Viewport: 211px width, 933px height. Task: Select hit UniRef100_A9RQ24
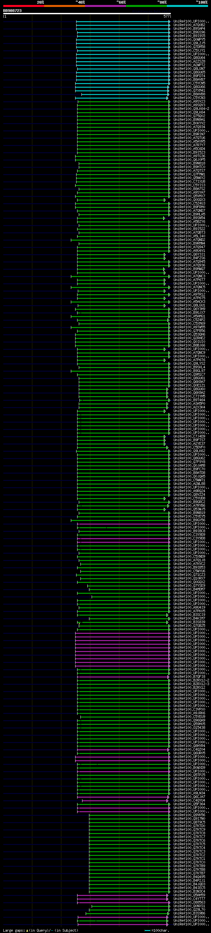click(x=189, y=491)
